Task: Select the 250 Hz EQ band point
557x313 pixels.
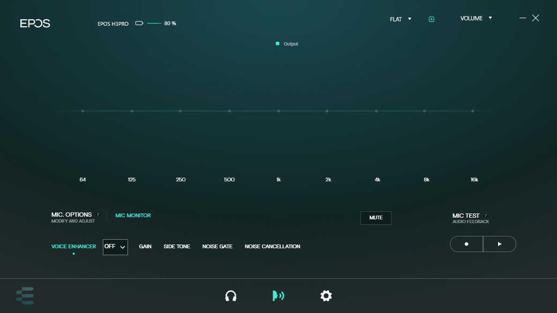Action: [x=180, y=111]
